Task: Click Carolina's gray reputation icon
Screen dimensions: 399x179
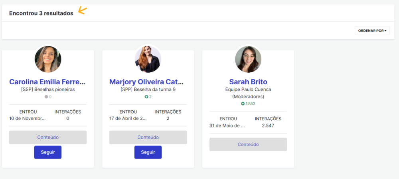Action: coord(46,97)
